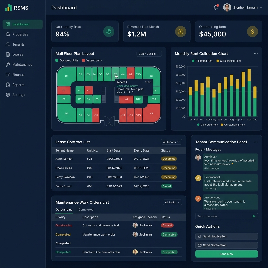The height and width of the screenshot is (268, 268).
Task: Click the Outstanding Rent dollar icon
Action: click(252, 31)
